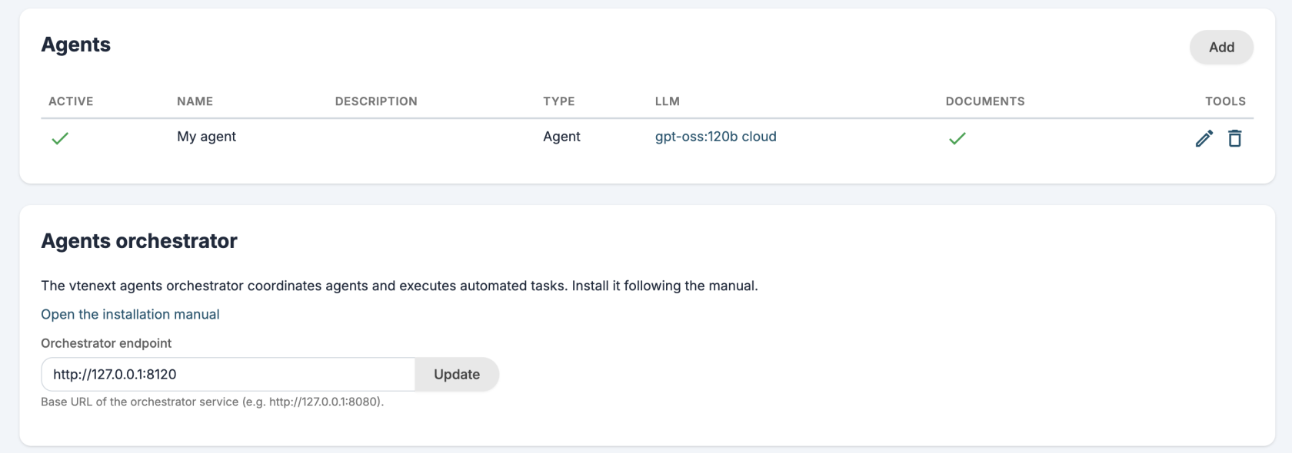This screenshot has width=1292, height=453.
Task: Click the TYPE column header
Action: (x=559, y=101)
